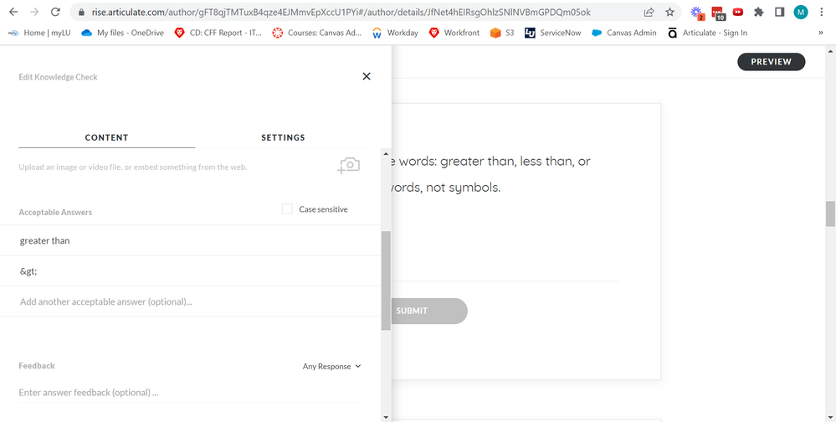This screenshot has height=422, width=836.
Task: Open My files - OneDrive bookmark
Action: pos(123,33)
